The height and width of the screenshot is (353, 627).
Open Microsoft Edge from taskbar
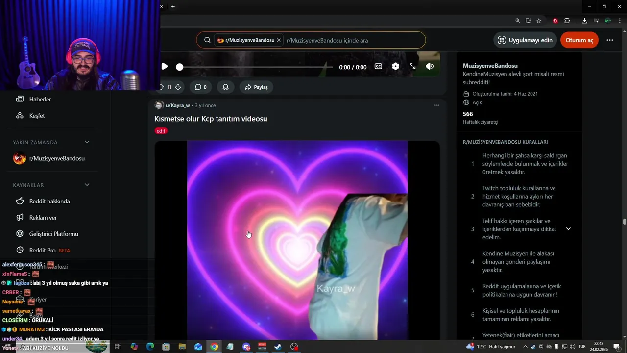pos(150,347)
